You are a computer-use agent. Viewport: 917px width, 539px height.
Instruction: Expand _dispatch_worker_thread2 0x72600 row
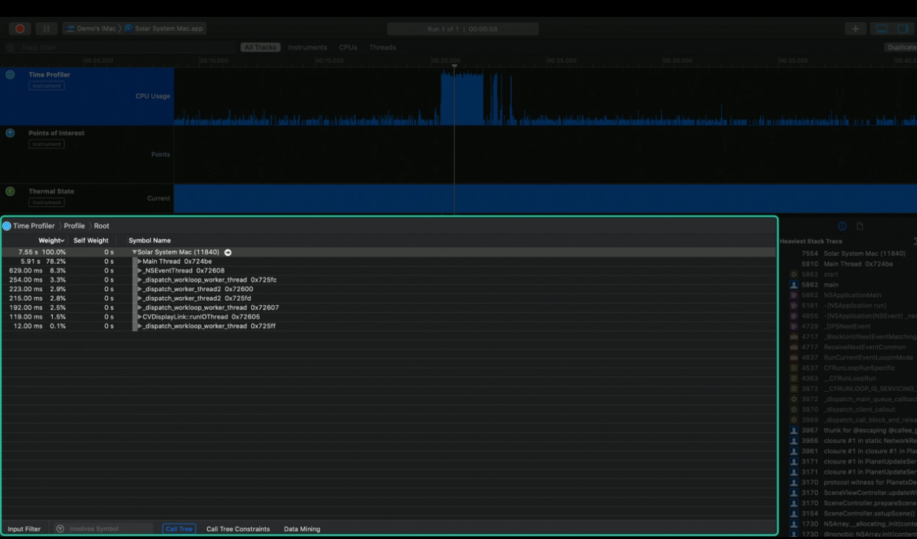click(139, 289)
